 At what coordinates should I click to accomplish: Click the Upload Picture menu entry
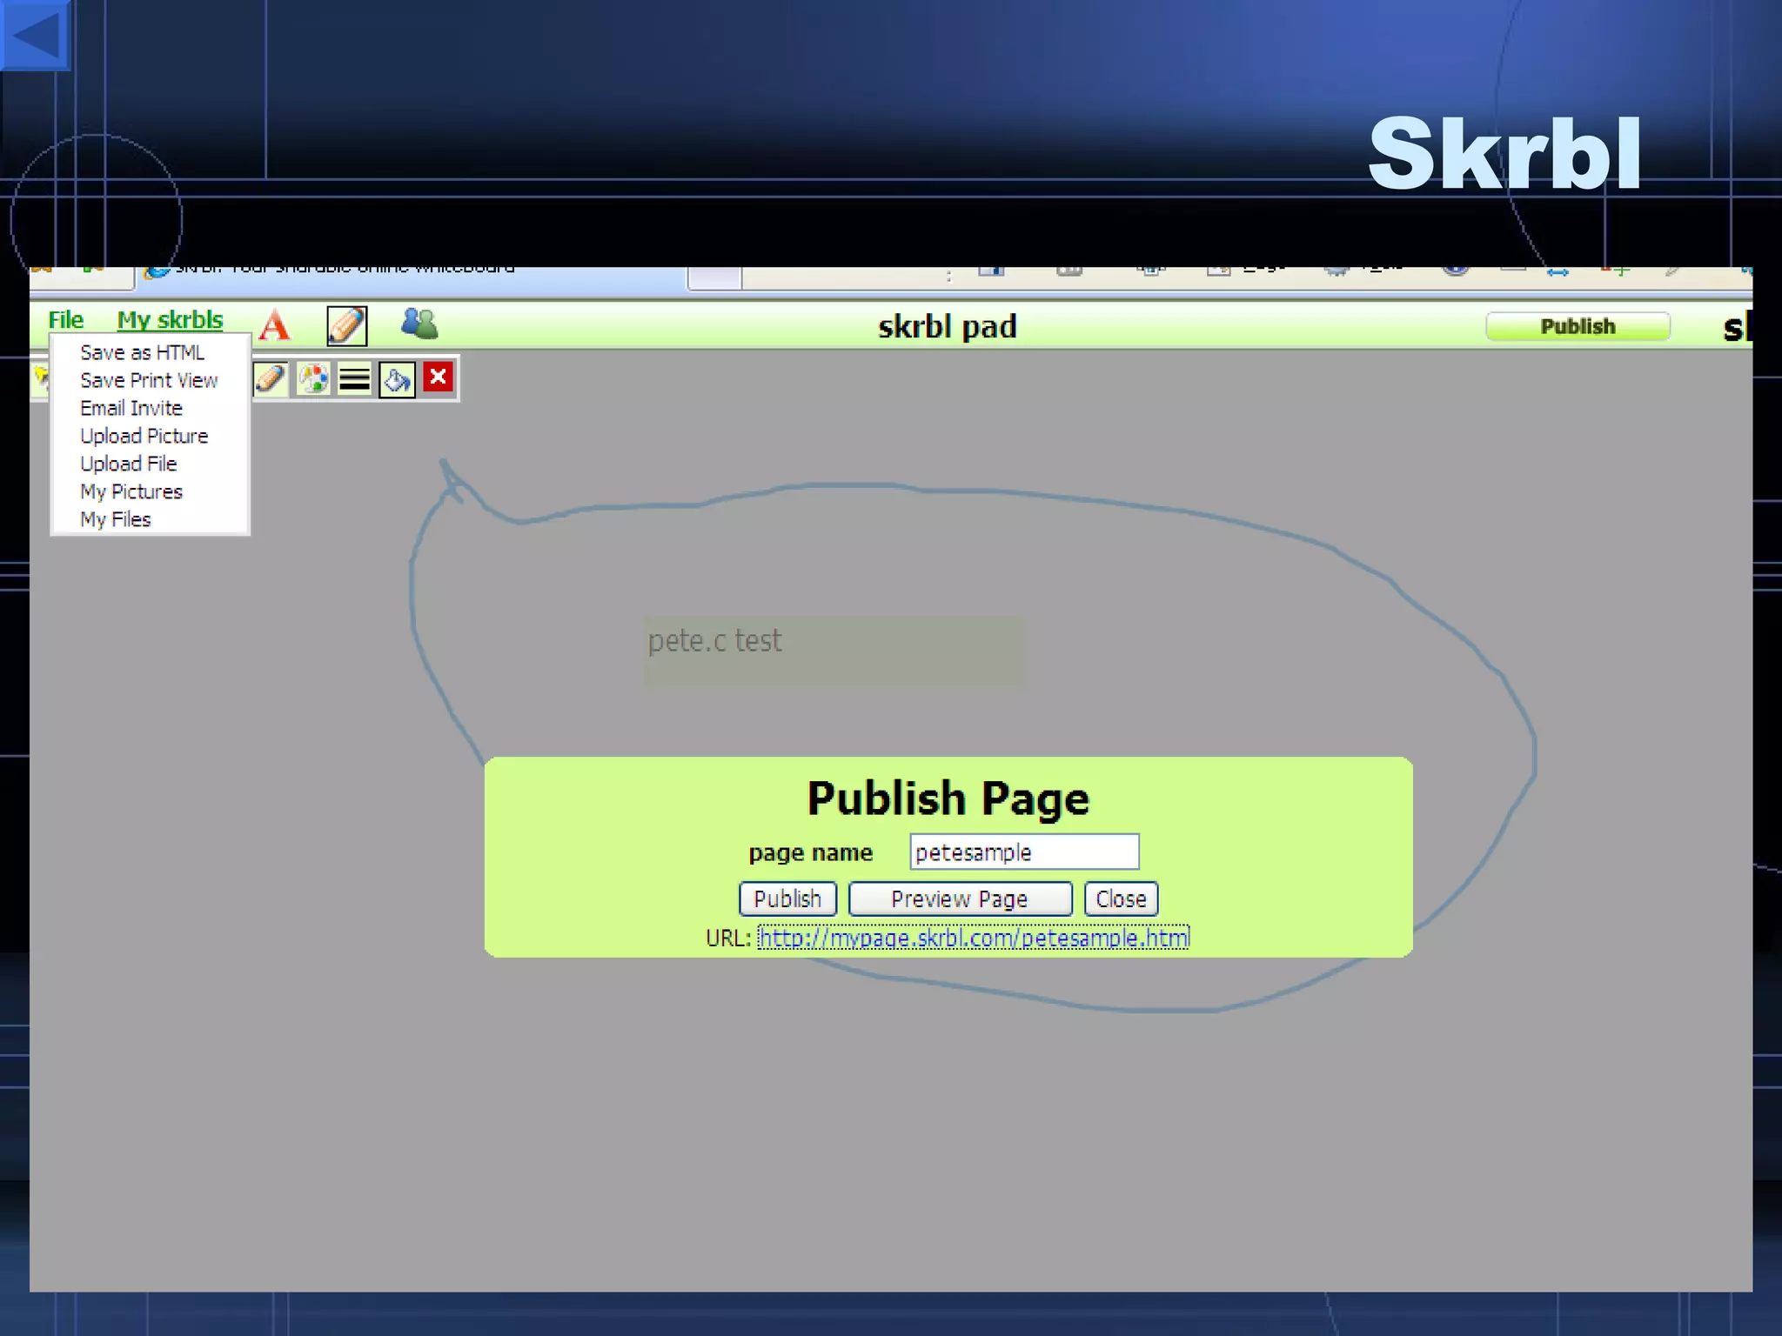(x=144, y=436)
